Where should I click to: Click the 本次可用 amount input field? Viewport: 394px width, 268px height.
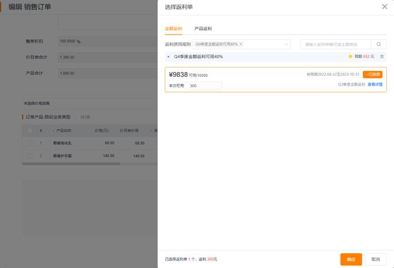pos(205,86)
